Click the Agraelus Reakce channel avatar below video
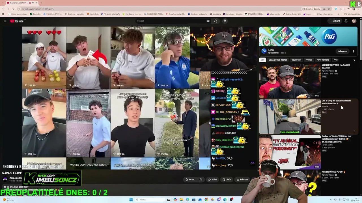This screenshot has width=362, height=203. point(5,179)
